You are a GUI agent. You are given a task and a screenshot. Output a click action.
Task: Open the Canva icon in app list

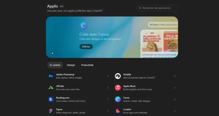point(118,99)
